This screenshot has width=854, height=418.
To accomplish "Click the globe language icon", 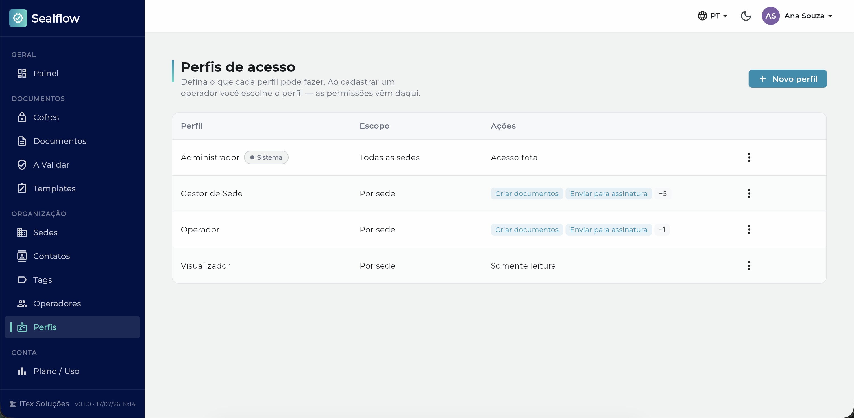I will point(702,16).
